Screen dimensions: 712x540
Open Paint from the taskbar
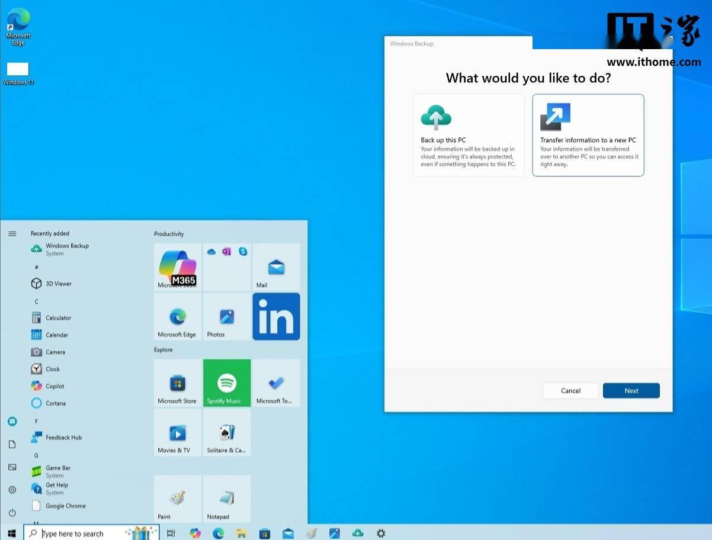coord(311,533)
